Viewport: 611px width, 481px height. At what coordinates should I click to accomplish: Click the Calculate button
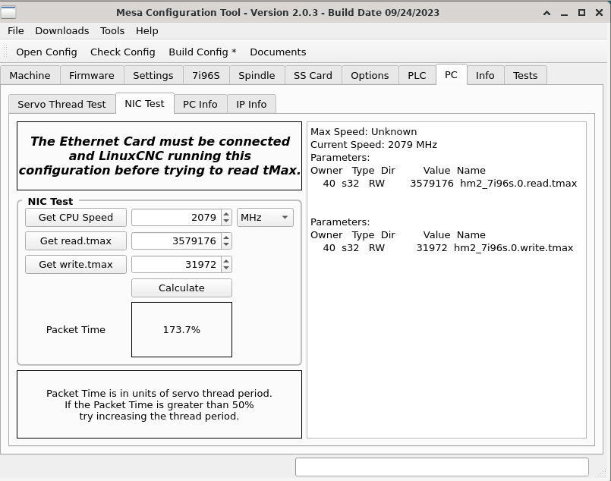(181, 288)
